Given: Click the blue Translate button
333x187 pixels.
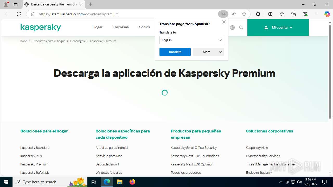Looking at the screenshot, I should [175, 52].
